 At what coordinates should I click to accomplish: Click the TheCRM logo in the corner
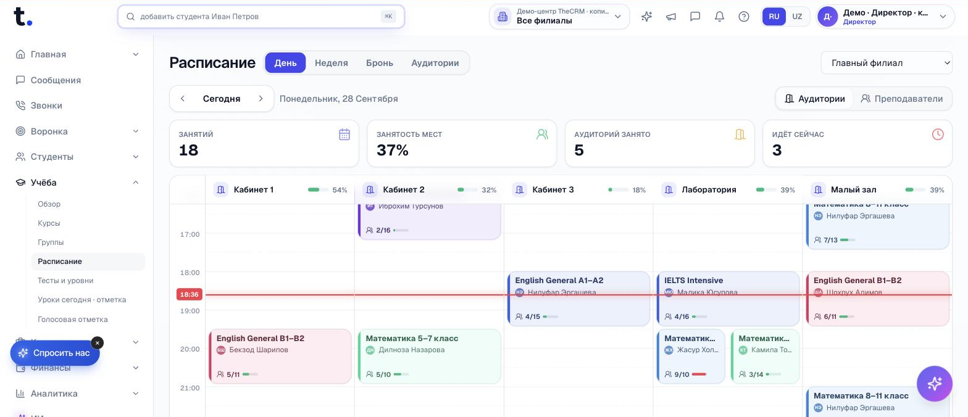(22, 17)
